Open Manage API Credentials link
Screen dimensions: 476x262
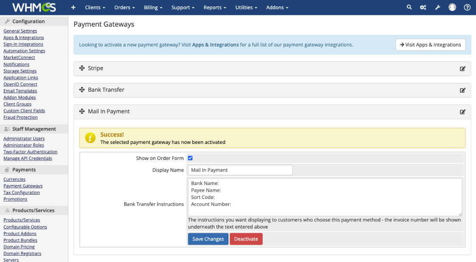click(x=28, y=158)
